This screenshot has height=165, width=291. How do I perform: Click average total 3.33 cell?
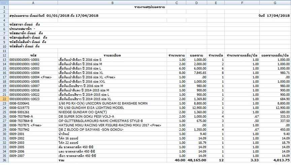242,160
